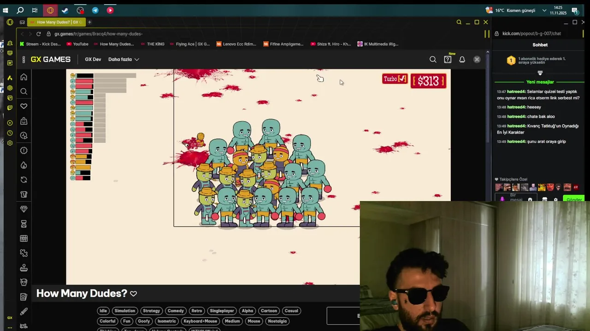Screen dimensions: 590x331
Task: Open a new browser tab with plus button
Action: pos(89,22)
